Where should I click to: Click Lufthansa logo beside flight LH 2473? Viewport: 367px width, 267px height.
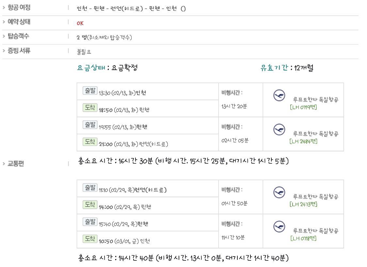279,192
